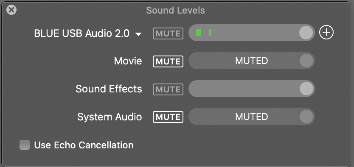This screenshot has width=354, height=167.
Task: Click the BLUE USB Audio volume slider knob
Action: [x=306, y=33]
